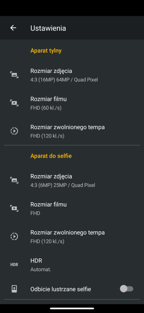Tap the Odbicie lustrzane selfie label
Image resolution: width=144 pixels, height=313 pixels.
pyautogui.click(x=60, y=289)
